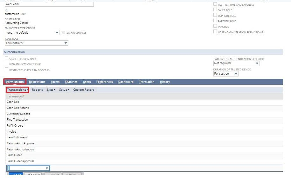291x178 pixels.
Task: Enable the Sales Role checkbox
Action: coord(215,10)
